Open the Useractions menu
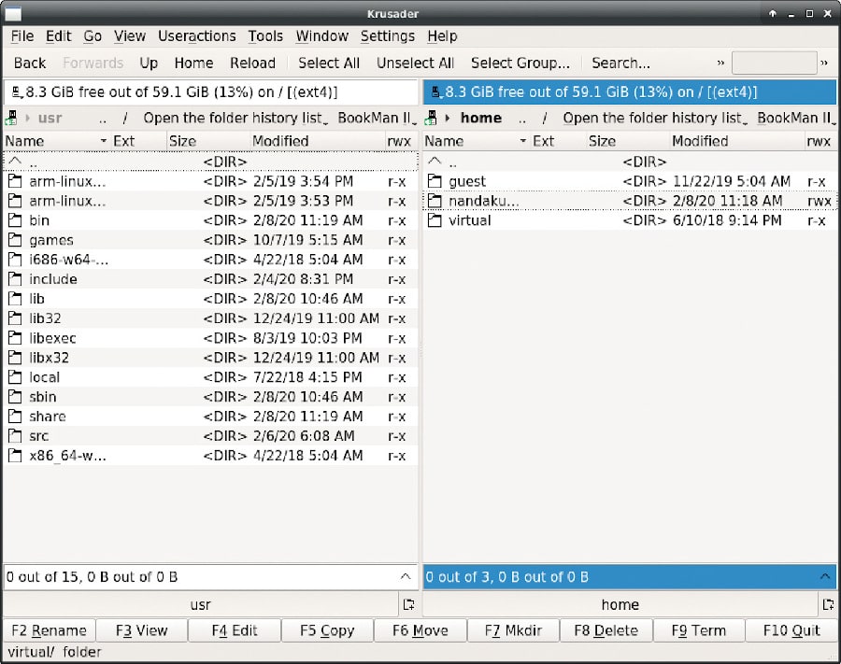 click(x=196, y=35)
